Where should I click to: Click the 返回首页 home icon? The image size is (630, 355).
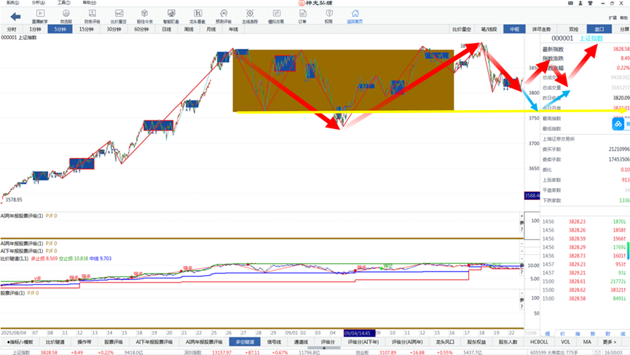(x=355, y=13)
